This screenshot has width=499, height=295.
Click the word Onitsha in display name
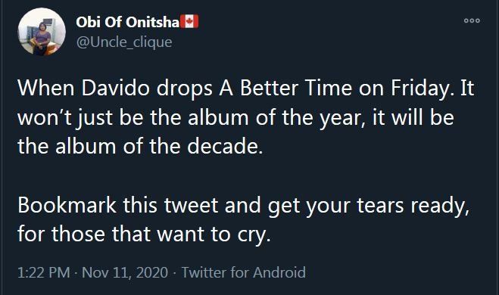[152, 22]
